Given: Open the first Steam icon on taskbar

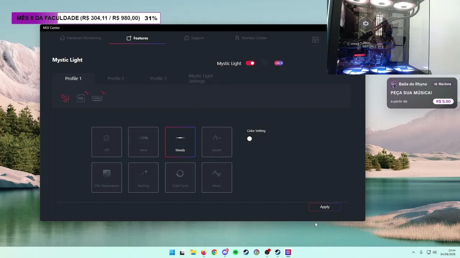Looking at the screenshot, I should coord(246,252).
